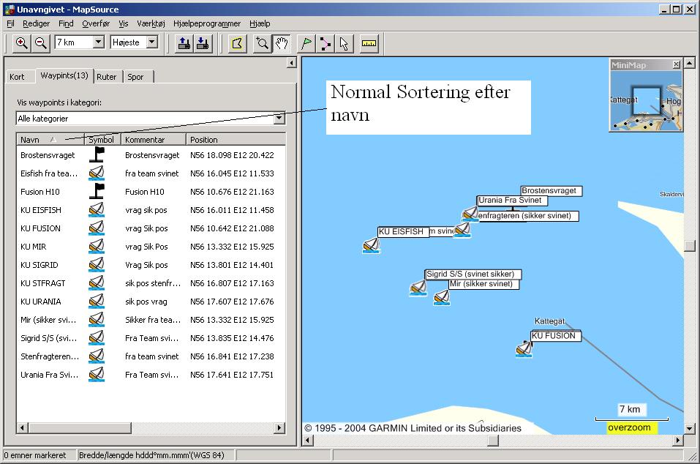The width and height of the screenshot is (700, 464).
Task: Select the Distance/Bearing ruler tool
Action: click(369, 43)
